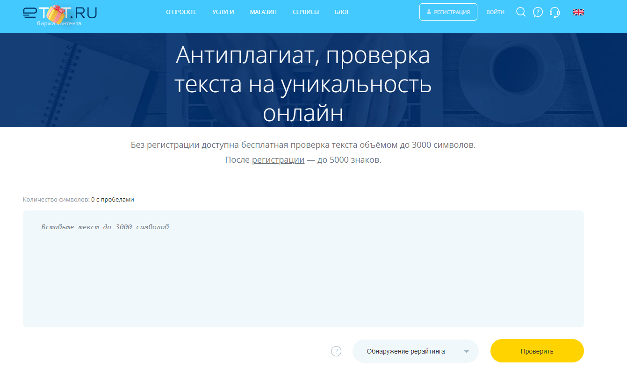The image size is (627, 376).
Task: Click the chevron on the check-mode selector
Action: [x=466, y=351]
